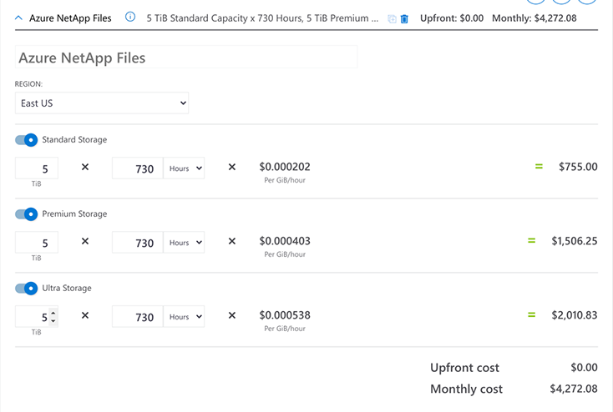This screenshot has width=613, height=412.
Task: Open Ultra Storage Hours unit dropdown
Action: (x=184, y=317)
